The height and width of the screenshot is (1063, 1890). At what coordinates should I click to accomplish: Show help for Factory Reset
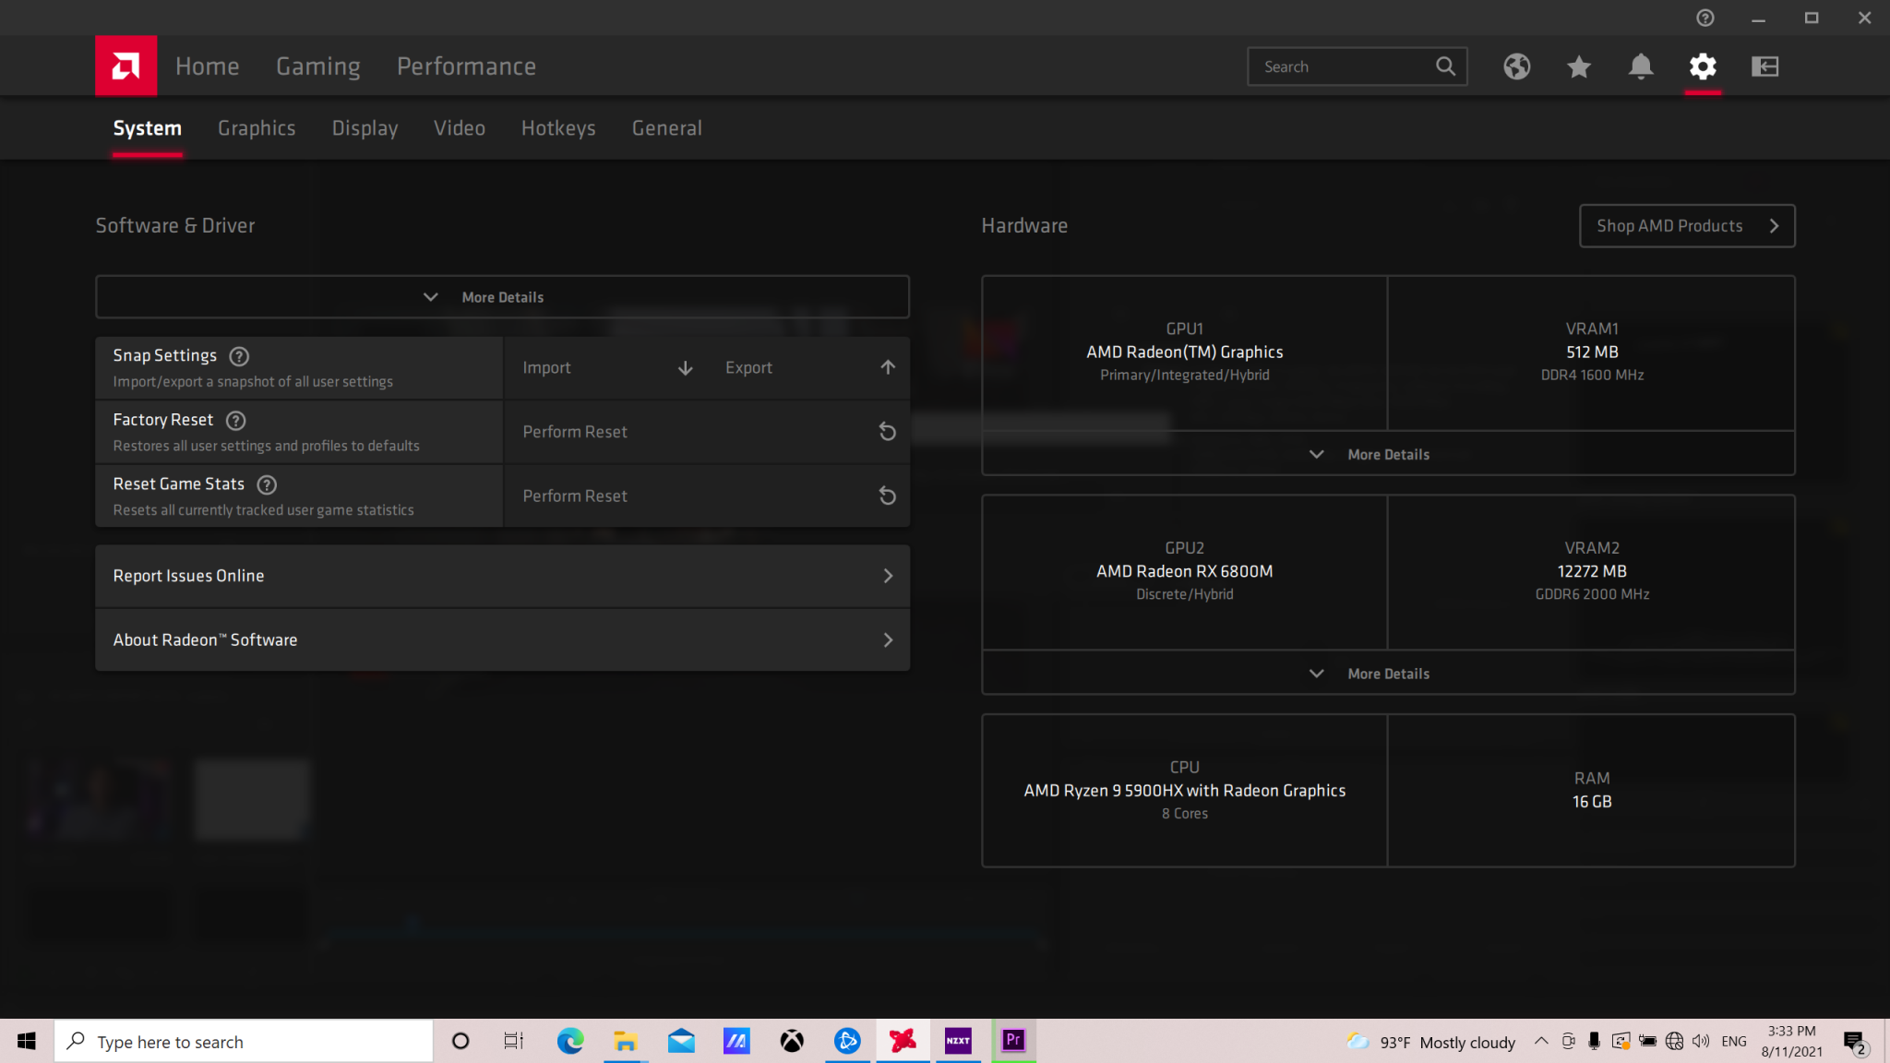click(x=236, y=421)
